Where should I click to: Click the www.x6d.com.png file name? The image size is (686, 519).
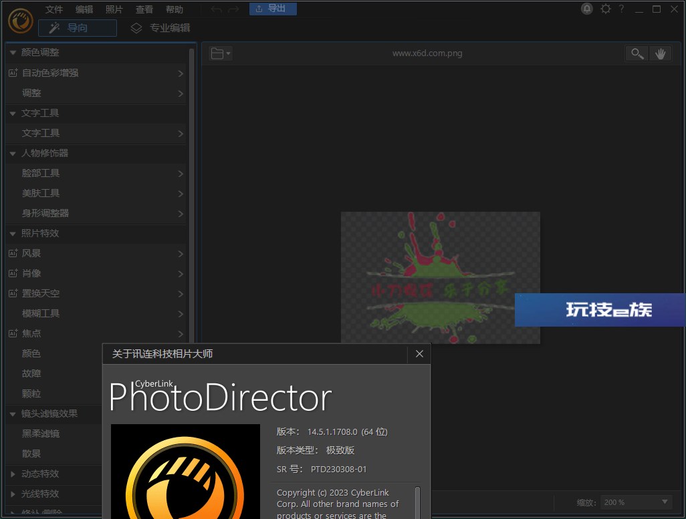(427, 53)
